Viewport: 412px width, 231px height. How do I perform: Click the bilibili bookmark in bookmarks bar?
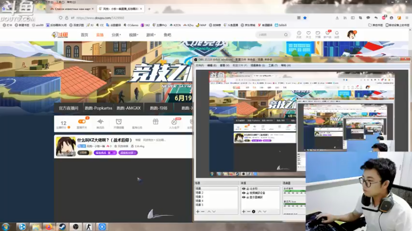[x=281, y=25]
